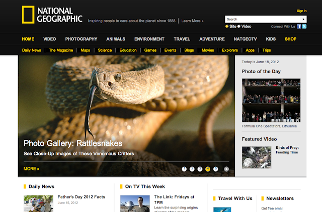Click into the Search text field
Screen dimensions: 322x212
point(262,19)
